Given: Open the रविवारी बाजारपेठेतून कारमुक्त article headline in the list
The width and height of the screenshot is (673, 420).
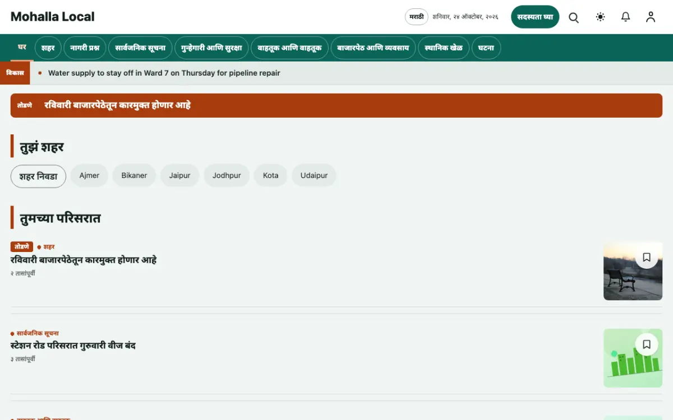Looking at the screenshot, I should (x=84, y=260).
